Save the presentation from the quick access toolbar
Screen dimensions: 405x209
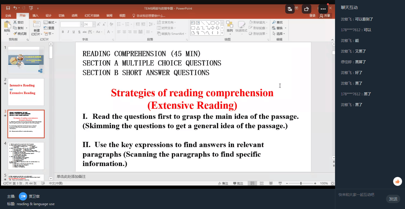(x=8, y=8)
